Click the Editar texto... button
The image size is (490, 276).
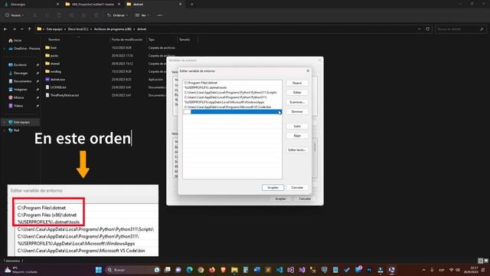297,150
